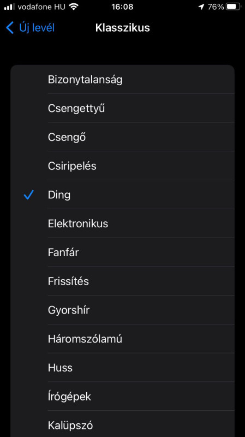Choose Gyorshír as alert sound
This screenshot has width=245, height=437.
(122, 310)
